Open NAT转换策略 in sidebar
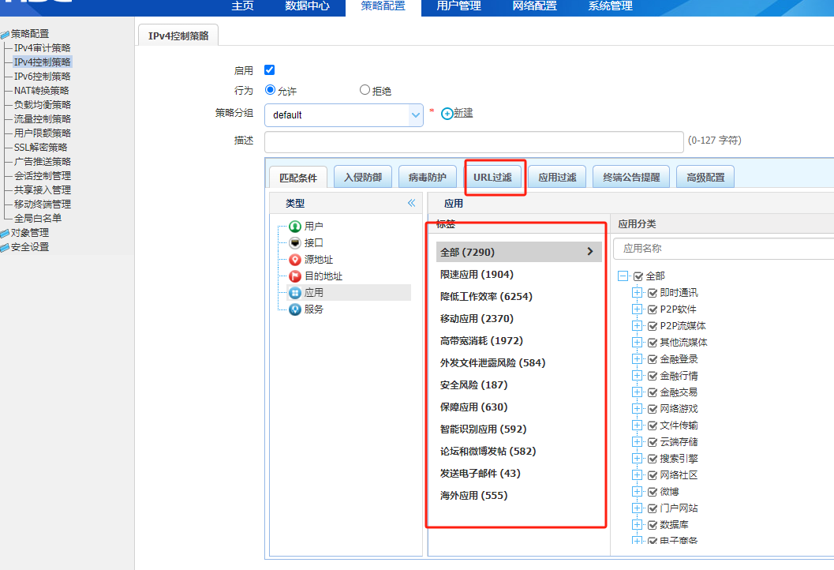 [x=42, y=91]
